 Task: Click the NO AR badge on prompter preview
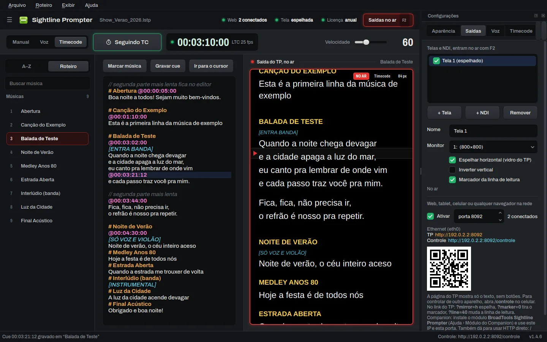point(361,76)
